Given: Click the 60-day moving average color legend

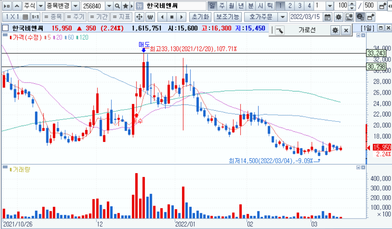Looking at the screenshot, I should click(x=69, y=37).
